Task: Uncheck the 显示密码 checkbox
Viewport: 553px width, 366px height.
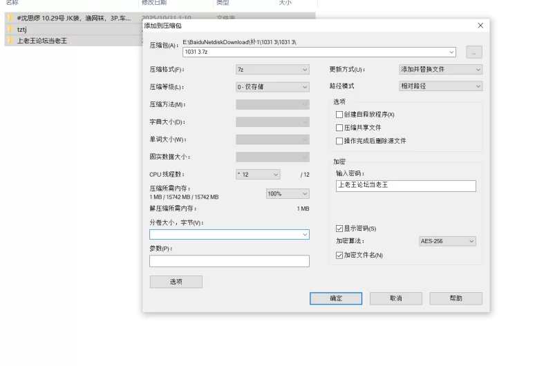Action: tap(339, 229)
